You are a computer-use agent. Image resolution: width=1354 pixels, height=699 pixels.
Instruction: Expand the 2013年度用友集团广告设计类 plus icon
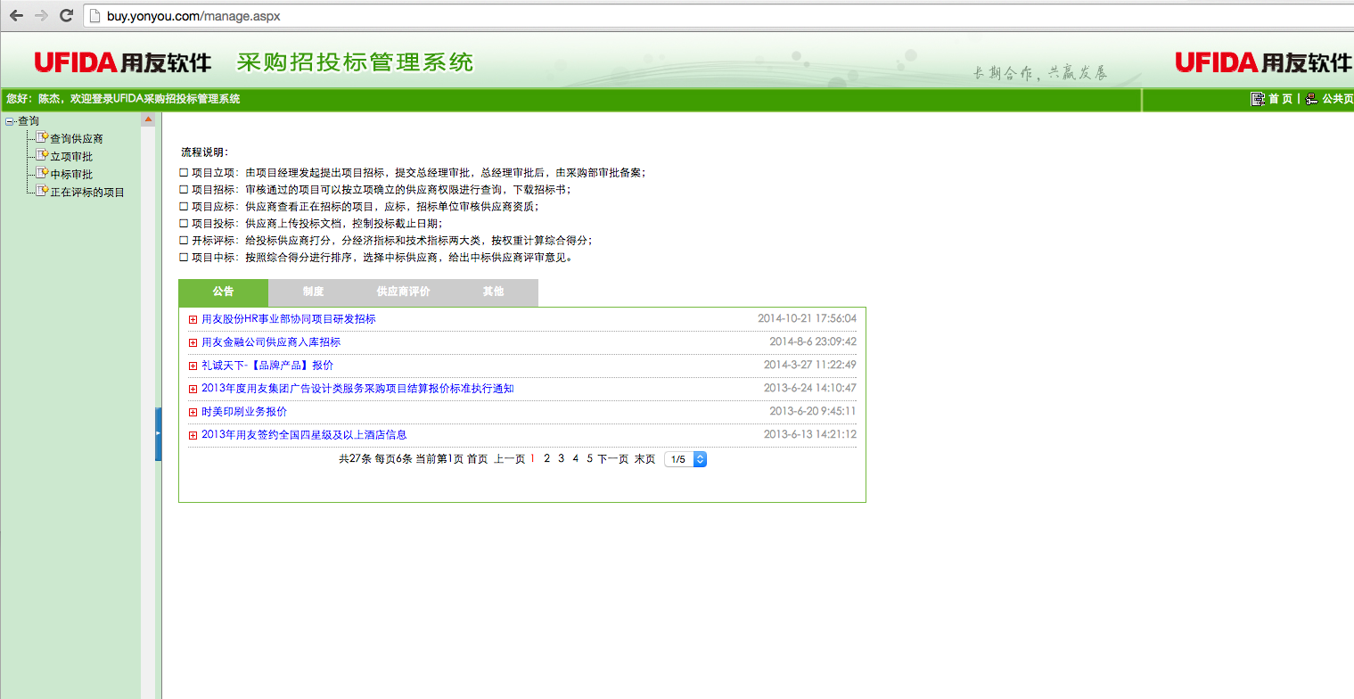point(193,389)
